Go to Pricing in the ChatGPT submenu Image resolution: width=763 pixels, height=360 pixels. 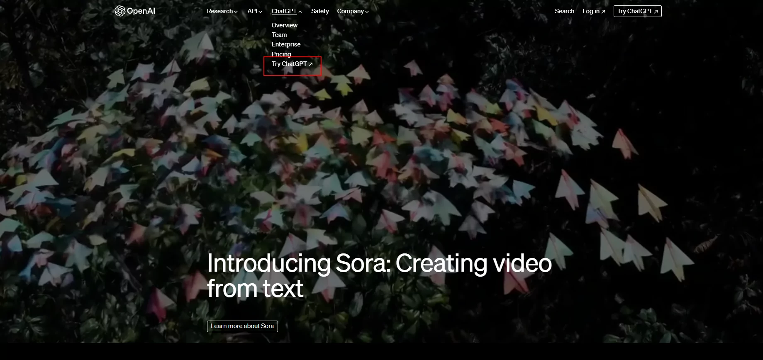[x=281, y=54]
